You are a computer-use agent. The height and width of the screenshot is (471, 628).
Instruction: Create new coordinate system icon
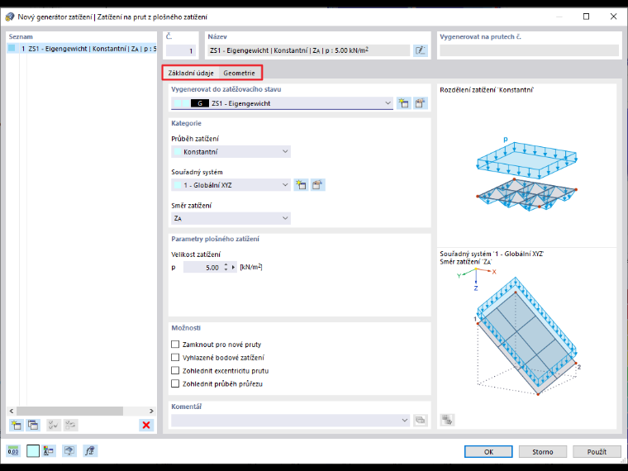tap(301, 185)
